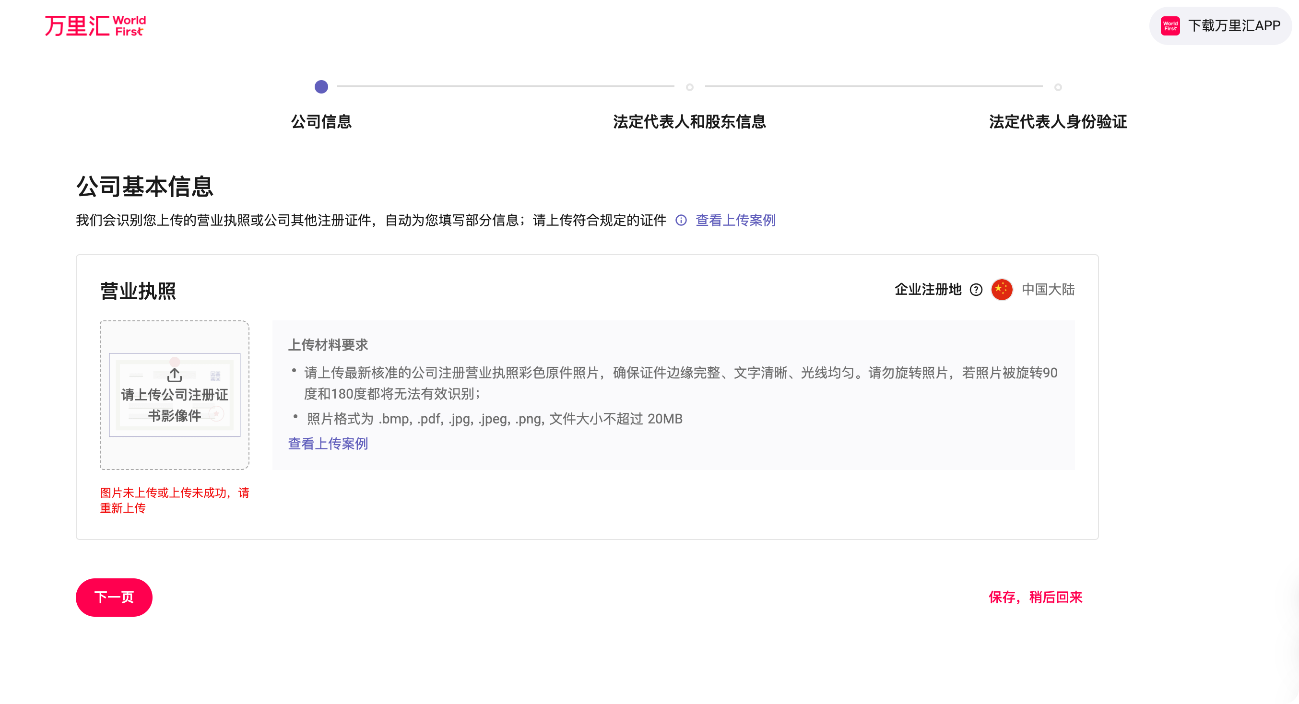Click the upload arrow icon
The image size is (1299, 704).
click(x=175, y=375)
